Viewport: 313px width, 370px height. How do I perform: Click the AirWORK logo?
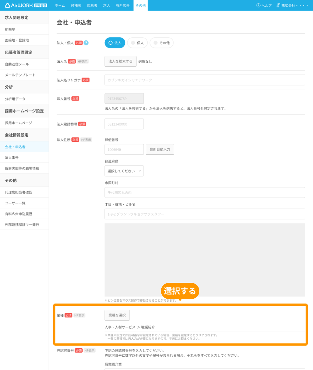click(x=26, y=5)
